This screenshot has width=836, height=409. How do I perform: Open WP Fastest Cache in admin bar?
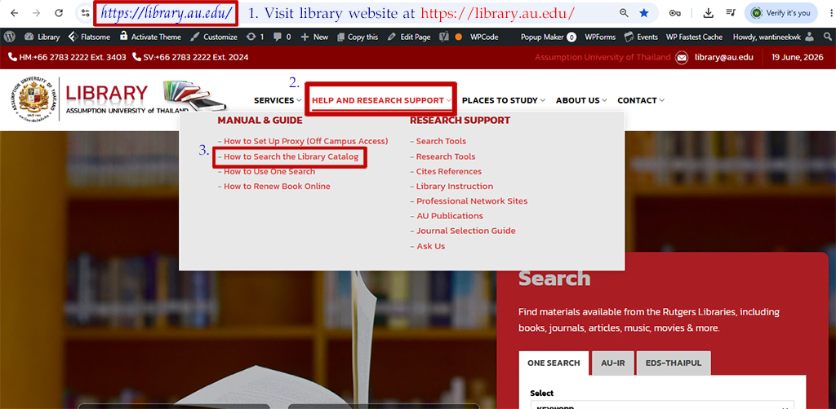tap(694, 37)
